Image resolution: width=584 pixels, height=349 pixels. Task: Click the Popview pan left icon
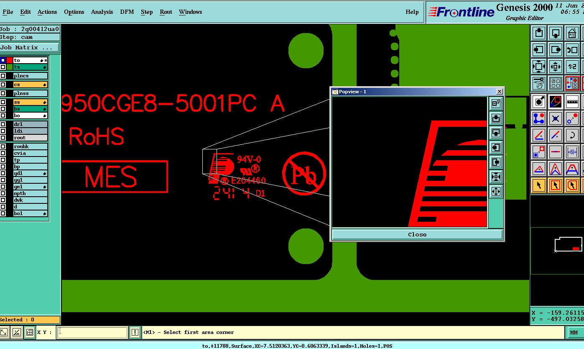pos(496,148)
